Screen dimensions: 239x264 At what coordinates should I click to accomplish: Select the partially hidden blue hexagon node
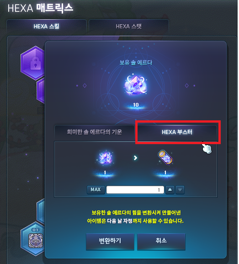coord(41,211)
